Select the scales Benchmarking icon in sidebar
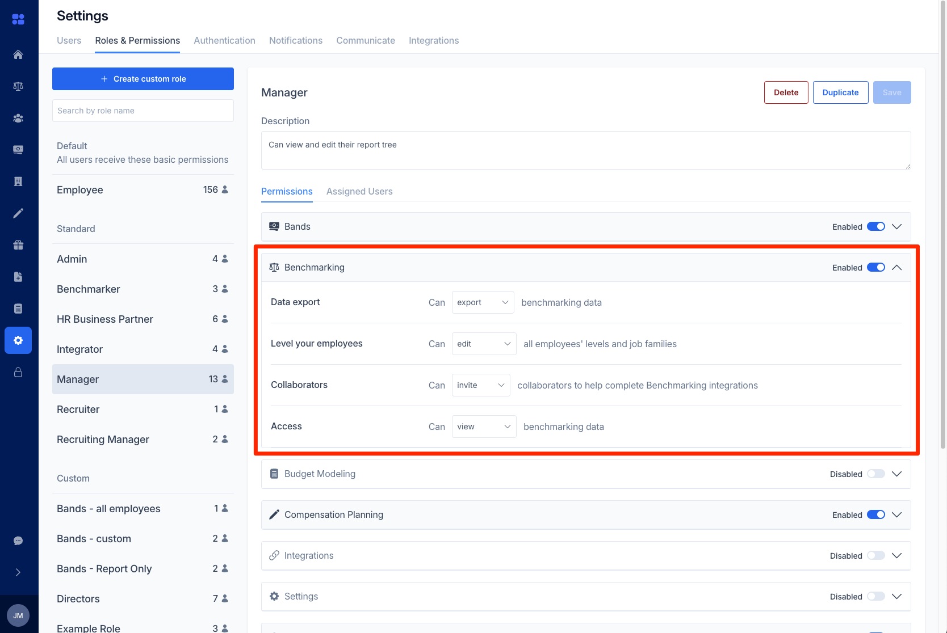 [x=18, y=86]
